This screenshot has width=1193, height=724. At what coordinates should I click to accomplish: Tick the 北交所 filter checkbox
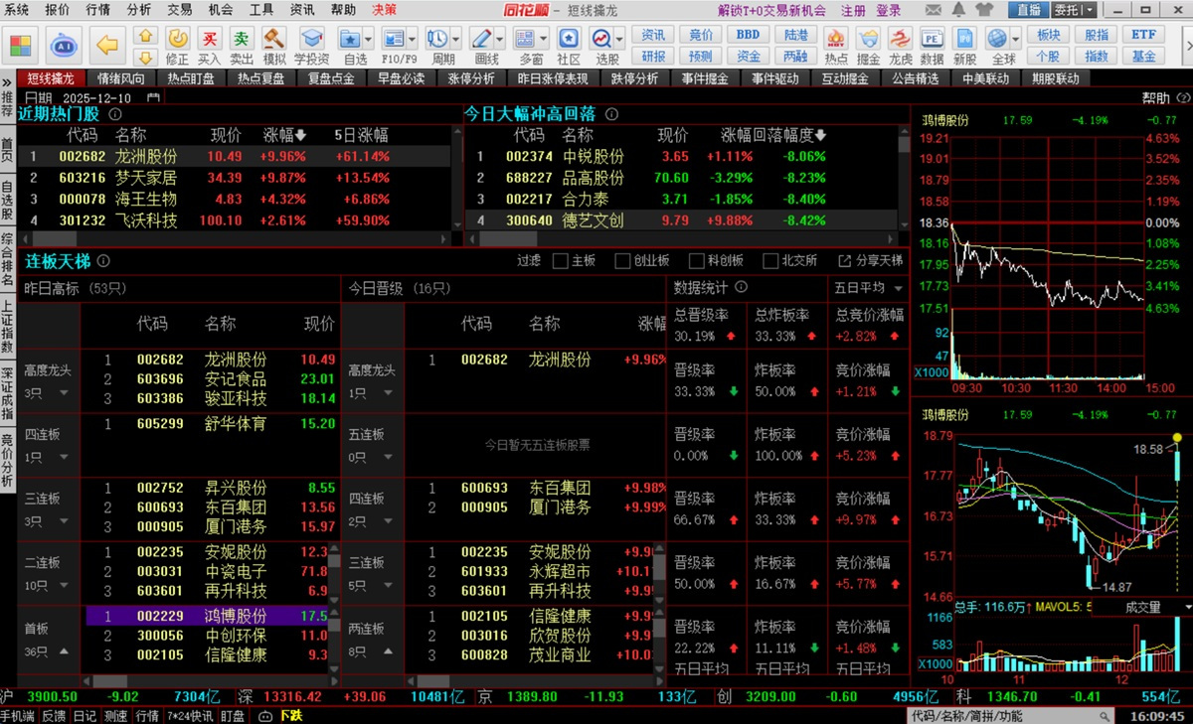coord(770,261)
